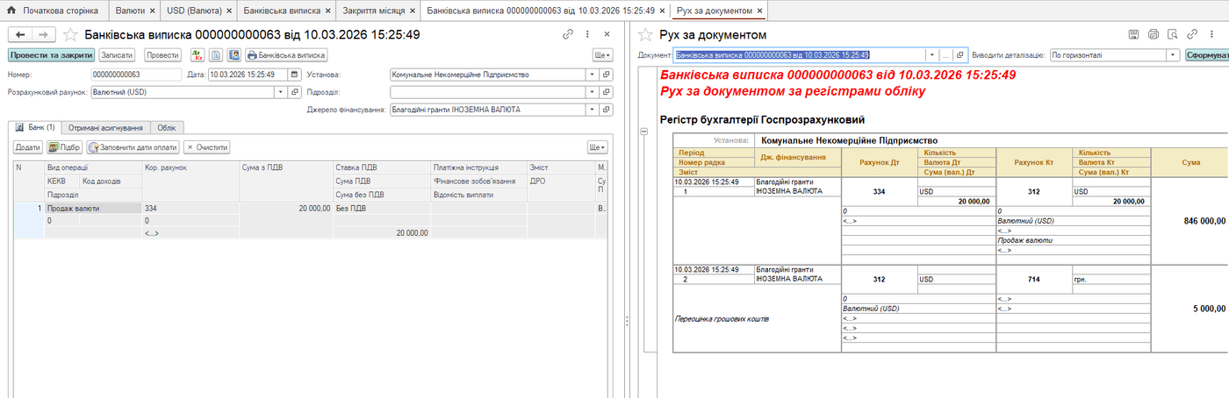Open calendar picker for the Дата field

[295, 75]
